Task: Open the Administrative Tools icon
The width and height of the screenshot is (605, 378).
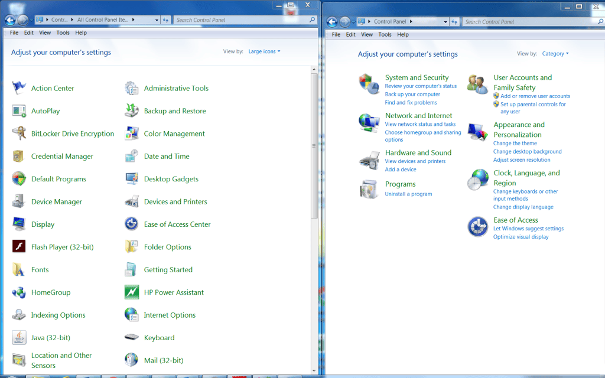Action: (132, 88)
